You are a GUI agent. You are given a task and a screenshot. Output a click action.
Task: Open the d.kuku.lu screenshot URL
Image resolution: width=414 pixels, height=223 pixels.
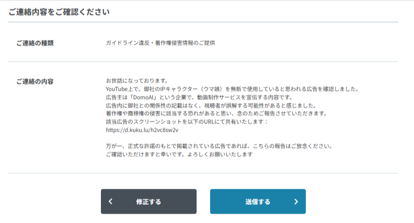tap(142, 130)
